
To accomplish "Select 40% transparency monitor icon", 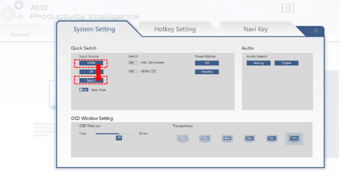I will 227,139.
